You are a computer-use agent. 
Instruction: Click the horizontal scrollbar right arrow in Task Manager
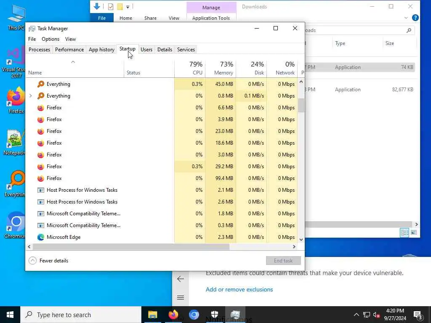[x=294, y=246]
